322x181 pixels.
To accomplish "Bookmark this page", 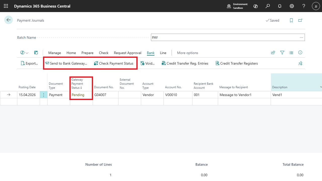I will (291, 20).
